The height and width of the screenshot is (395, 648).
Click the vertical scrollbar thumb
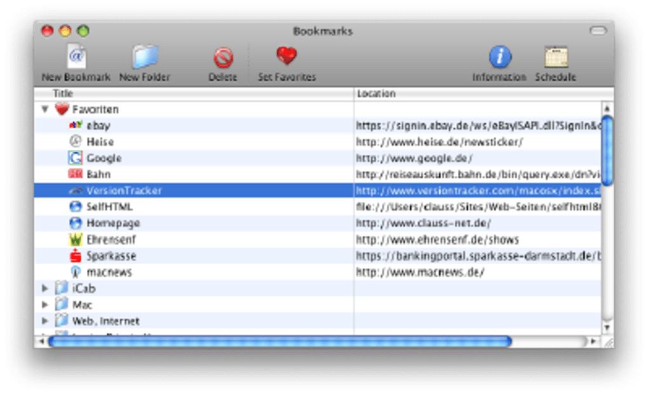click(607, 151)
